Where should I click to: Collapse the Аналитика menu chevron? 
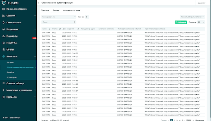[x=35, y=56]
